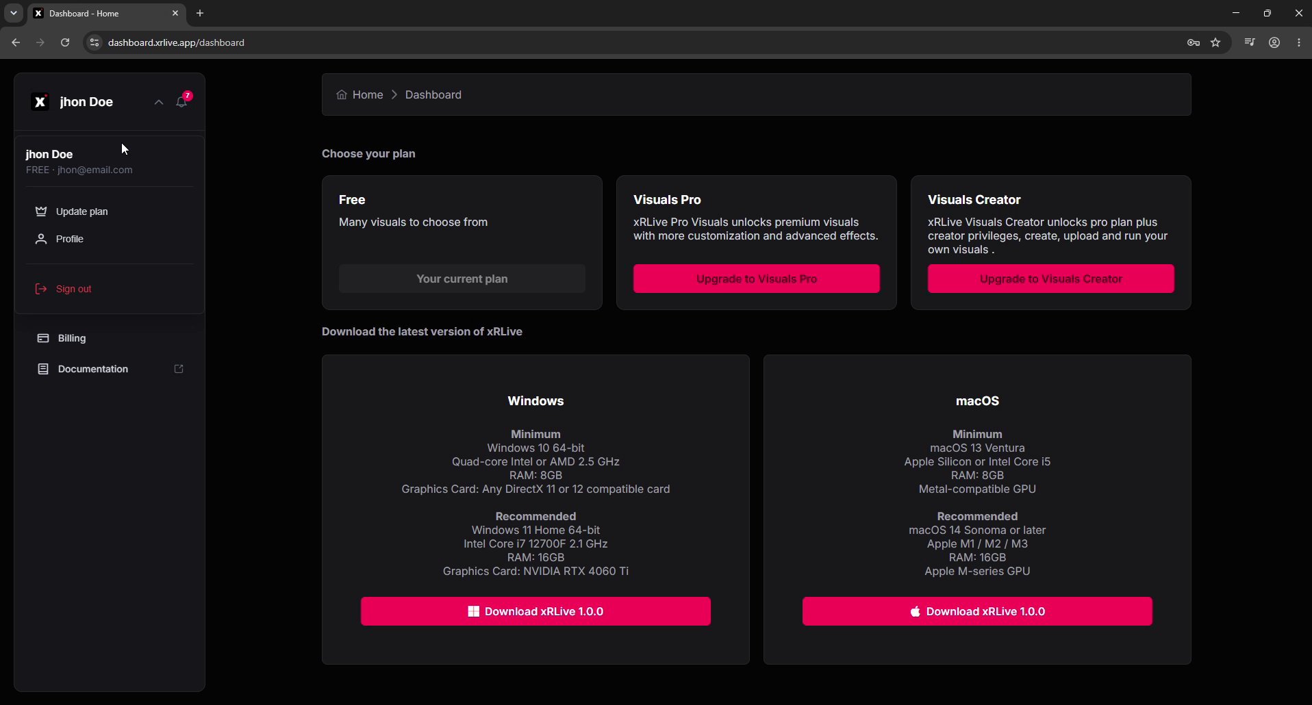Image resolution: width=1312 pixels, height=705 pixels.
Task: Click the Dashboard breadcrumb item
Action: [433, 94]
